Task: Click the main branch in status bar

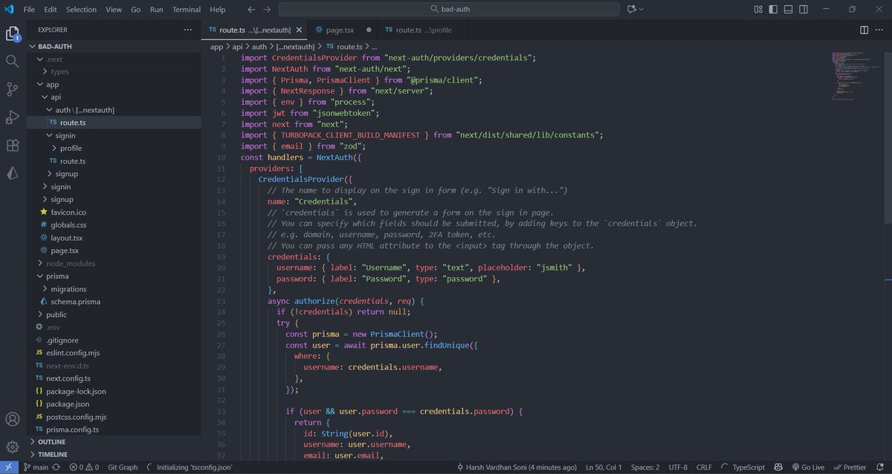Action: click(x=36, y=467)
